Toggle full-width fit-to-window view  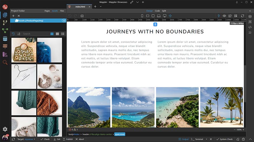click(170, 16)
